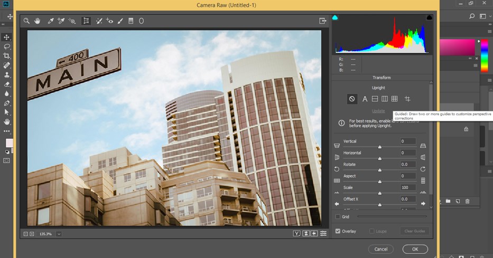Choose the Spot Removal tool

[x=99, y=21]
